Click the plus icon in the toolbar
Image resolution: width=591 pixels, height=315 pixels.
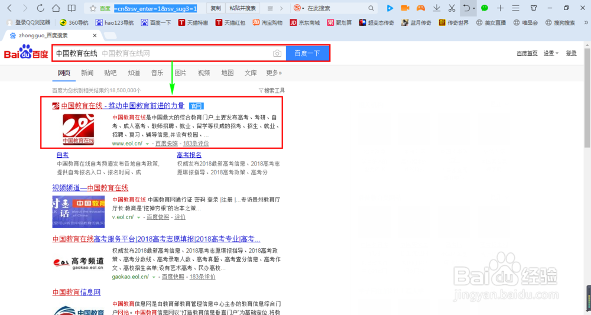[500, 8]
